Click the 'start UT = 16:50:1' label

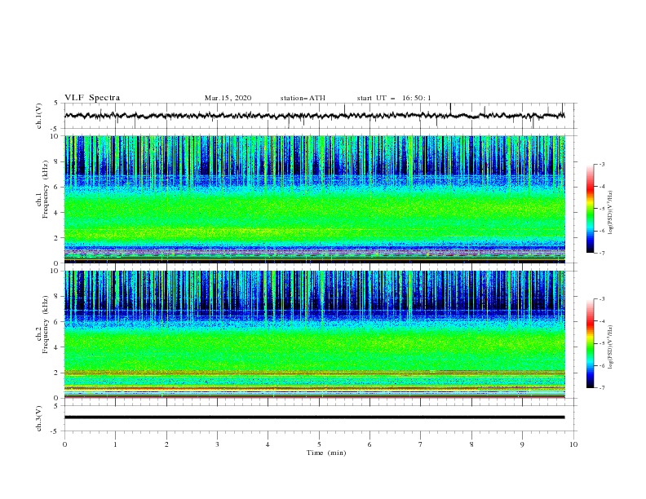[x=394, y=98]
